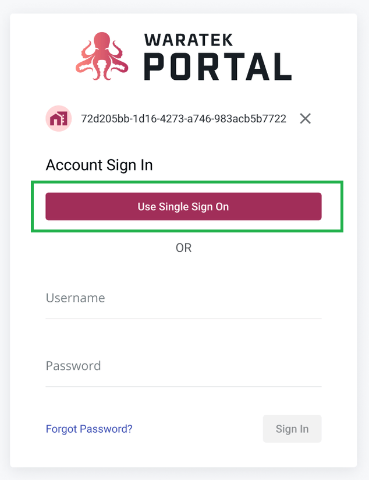Select the tenant ID text 72d205bb-1d16-4273-a746-983acb5b7722
The height and width of the screenshot is (480, 369).
pos(183,119)
